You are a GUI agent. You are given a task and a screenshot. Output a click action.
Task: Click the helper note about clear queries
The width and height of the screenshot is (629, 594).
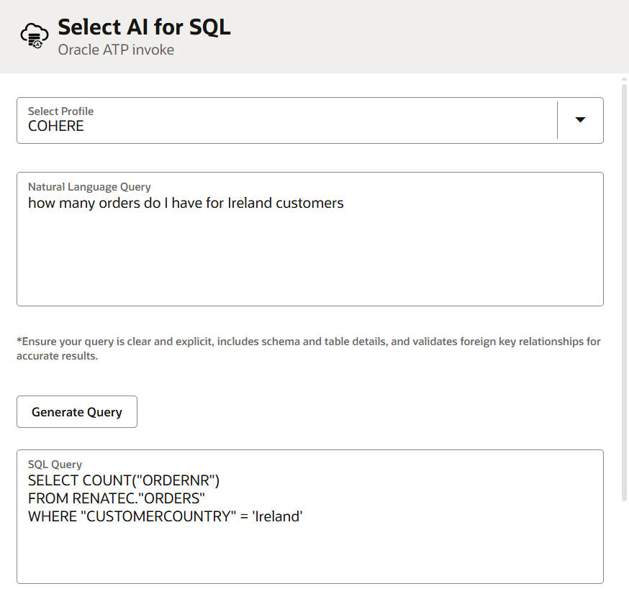pos(308,348)
